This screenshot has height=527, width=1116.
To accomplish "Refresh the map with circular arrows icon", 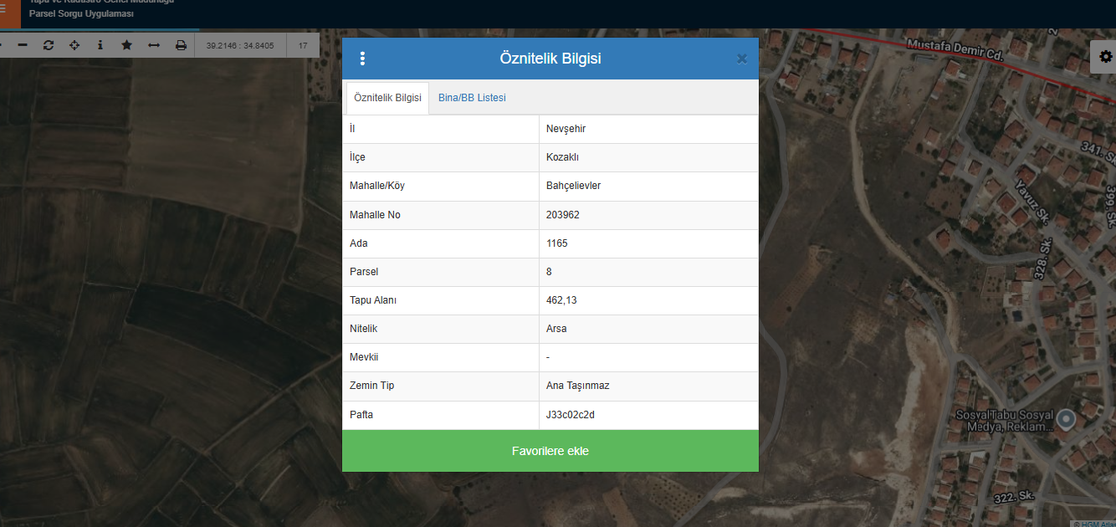I will [49, 45].
